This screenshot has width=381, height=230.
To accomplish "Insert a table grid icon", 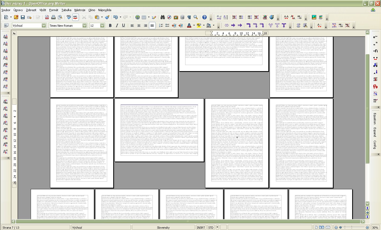I will pos(144,17).
